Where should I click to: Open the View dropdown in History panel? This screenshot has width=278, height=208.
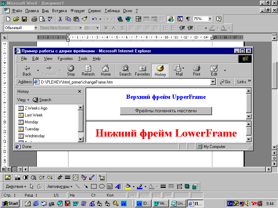tap(23, 100)
